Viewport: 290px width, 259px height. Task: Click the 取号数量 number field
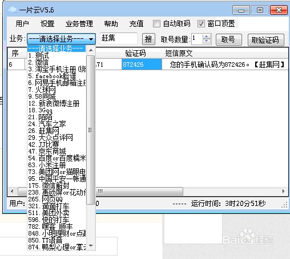tap(197, 39)
